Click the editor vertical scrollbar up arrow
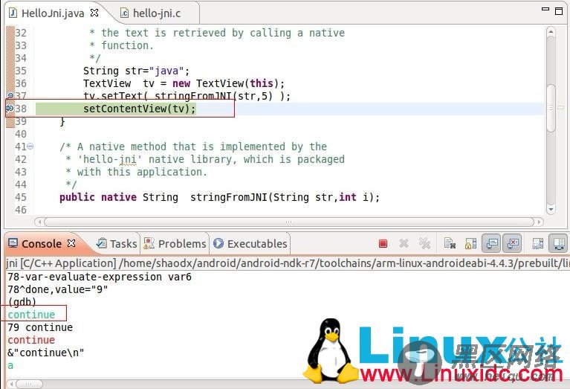 tap(551, 32)
